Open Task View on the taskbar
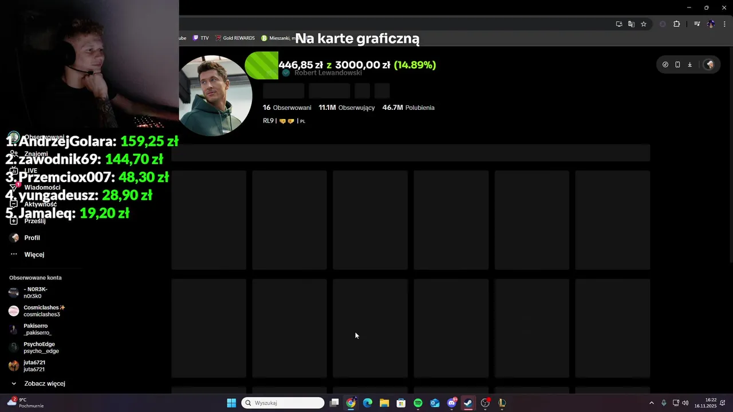The width and height of the screenshot is (733, 412). pyautogui.click(x=334, y=403)
